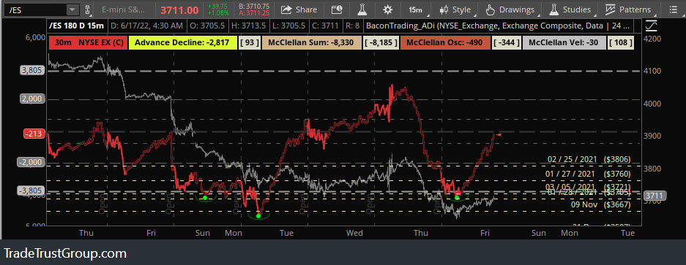Viewport: 686px width, 265px height.
Task: Click the green dot marker after Thu
Action: click(x=457, y=198)
